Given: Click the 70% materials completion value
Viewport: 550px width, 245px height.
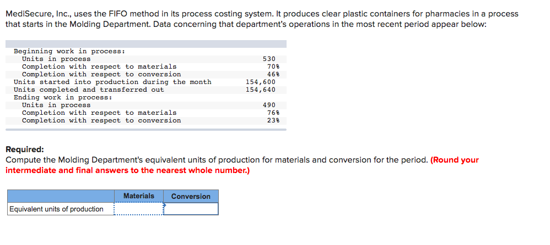Looking at the screenshot, I should pyautogui.click(x=273, y=67).
